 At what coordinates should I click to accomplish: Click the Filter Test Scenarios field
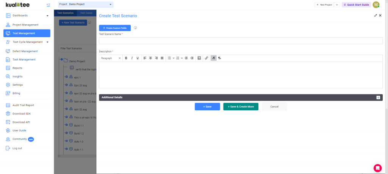point(77,49)
